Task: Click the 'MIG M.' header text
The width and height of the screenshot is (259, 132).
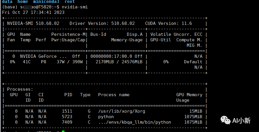Action: click(195, 45)
